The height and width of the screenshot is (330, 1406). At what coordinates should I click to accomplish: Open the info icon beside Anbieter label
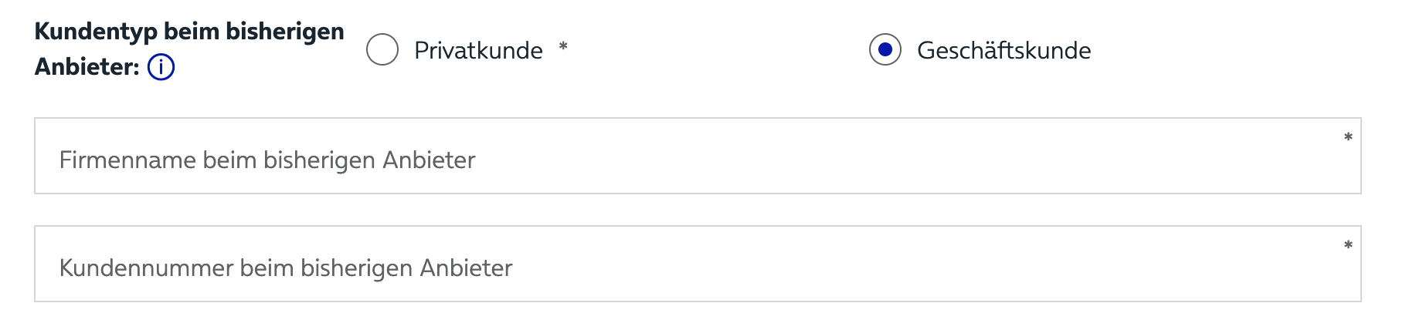161,67
